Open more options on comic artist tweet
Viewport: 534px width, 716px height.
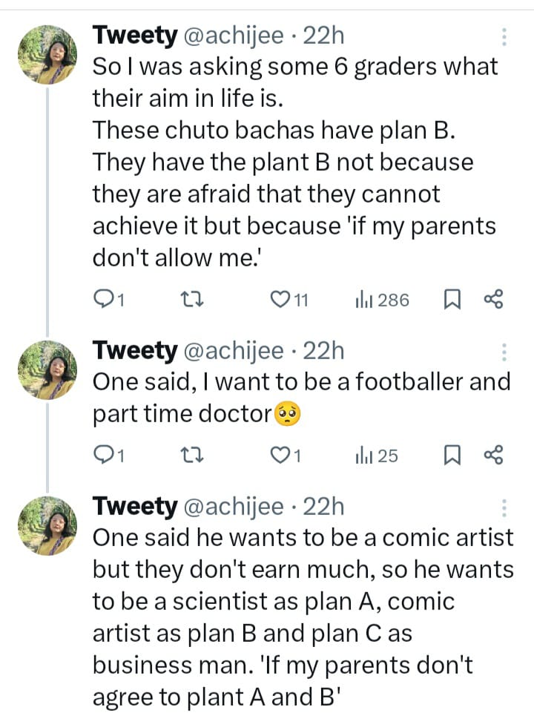coord(504,508)
